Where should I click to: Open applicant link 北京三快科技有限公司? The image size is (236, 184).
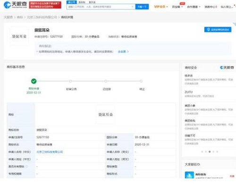50,152
